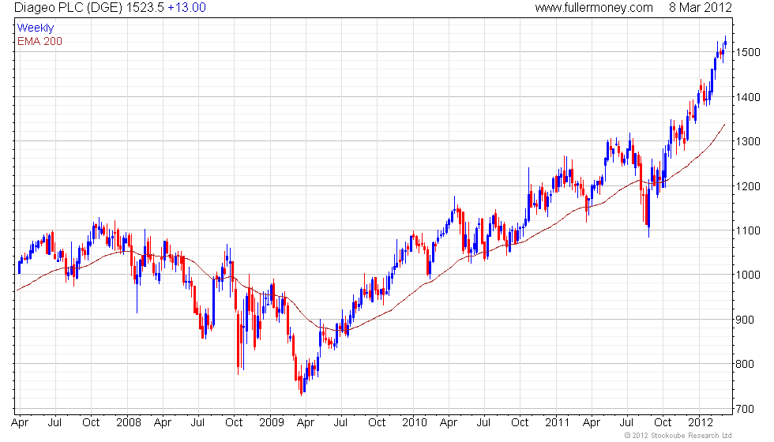774x442 pixels.
Task: Click the 1400 price axis label
Action: click(x=749, y=97)
